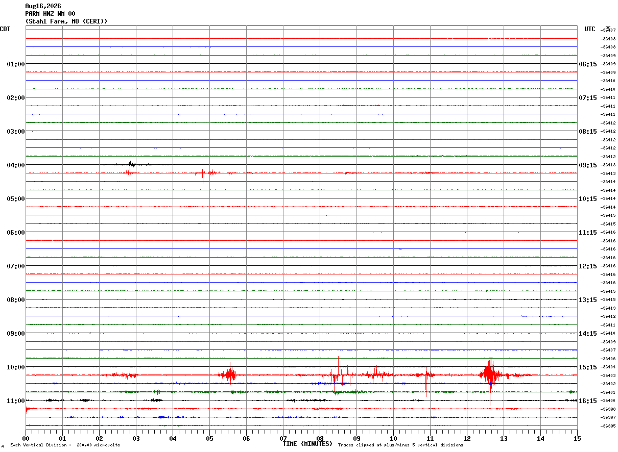
Task: Click the 08 minute axis tick label
Action: click(320, 438)
